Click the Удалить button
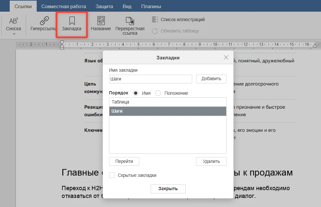This screenshot has height=207, width=321. pos(211,161)
